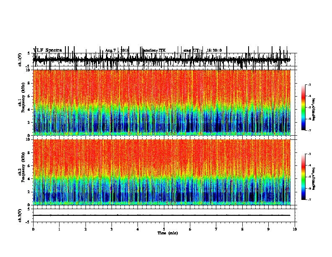The width and height of the screenshot is (332, 257).
Task: Select the ch.2 "Frequency (kHz)" axis label
Action: pos(23,167)
